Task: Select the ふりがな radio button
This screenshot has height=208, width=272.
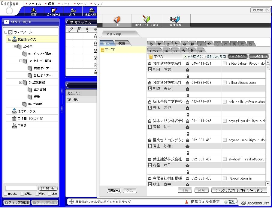Action: click(186, 57)
